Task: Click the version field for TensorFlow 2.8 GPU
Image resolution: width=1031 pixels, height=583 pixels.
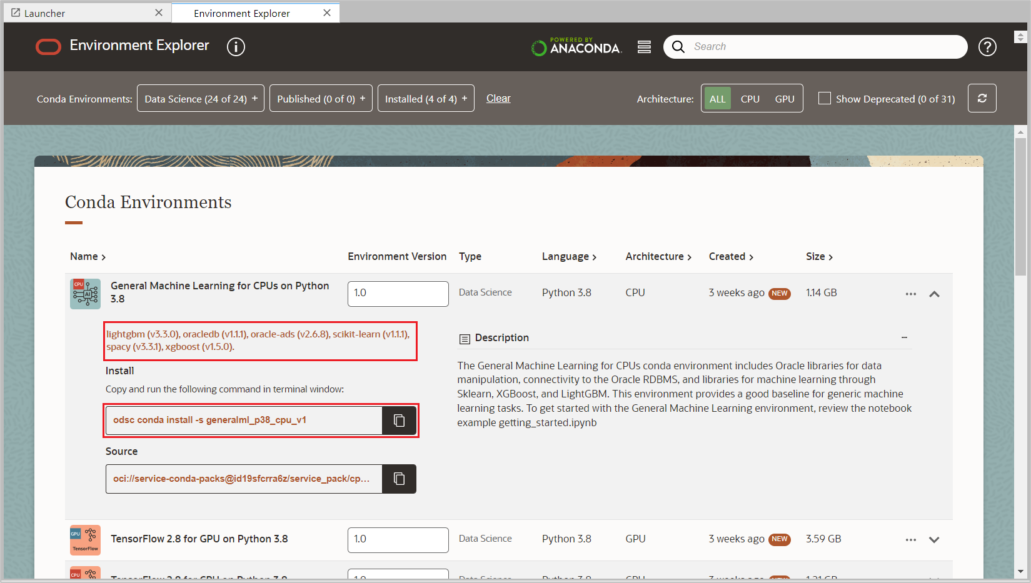Action: 398,540
